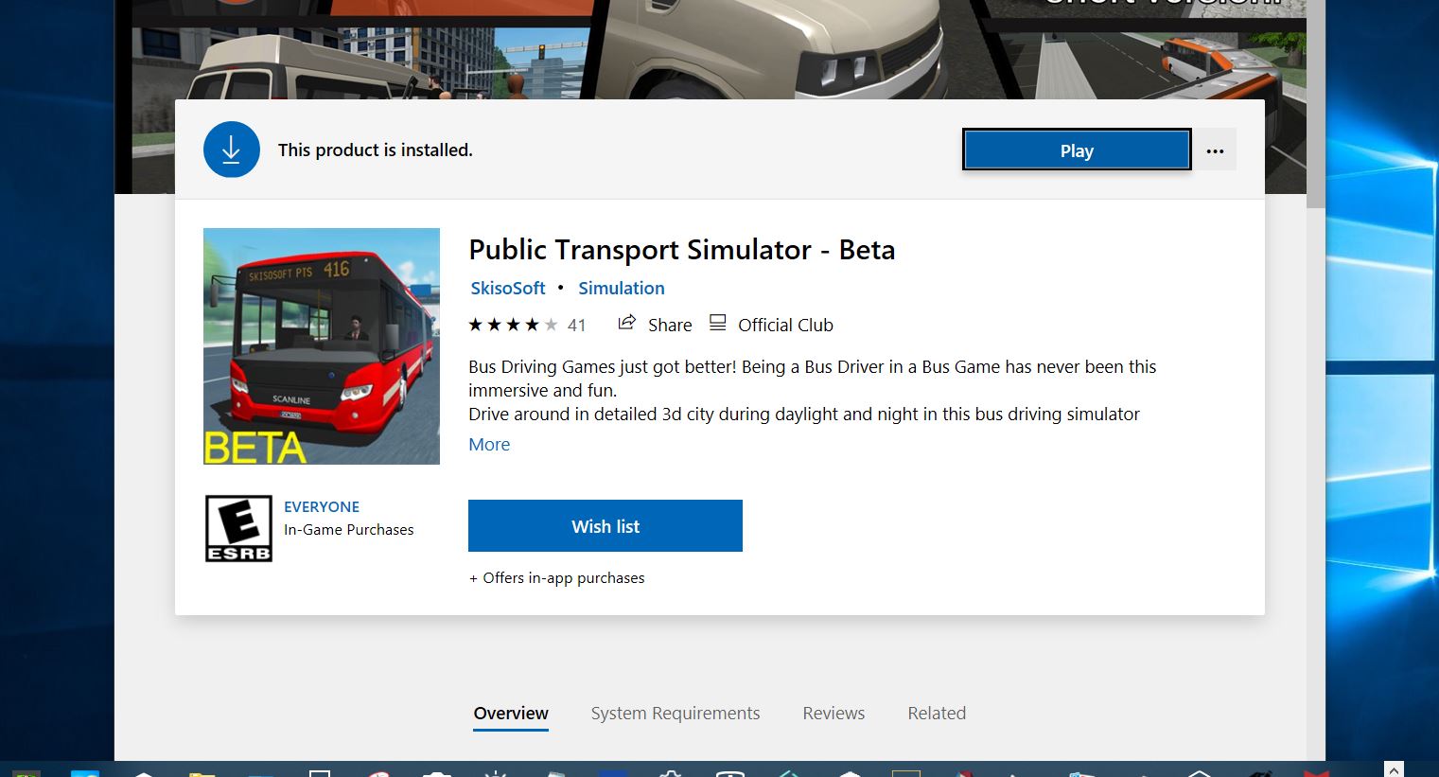Select the Overview tab
Screen dimensions: 1439x777
click(511, 714)
